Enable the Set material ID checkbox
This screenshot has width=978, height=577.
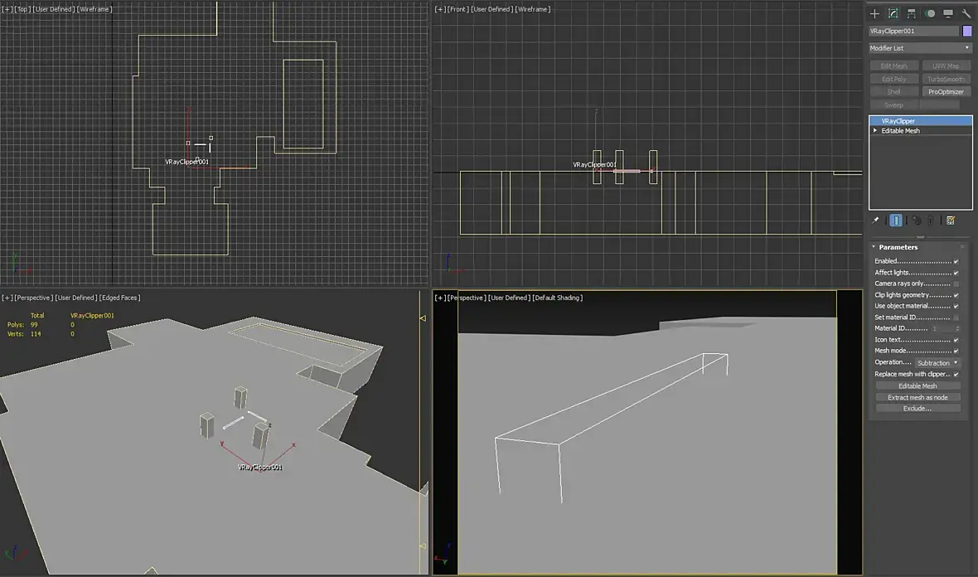[x=956, y=318]
